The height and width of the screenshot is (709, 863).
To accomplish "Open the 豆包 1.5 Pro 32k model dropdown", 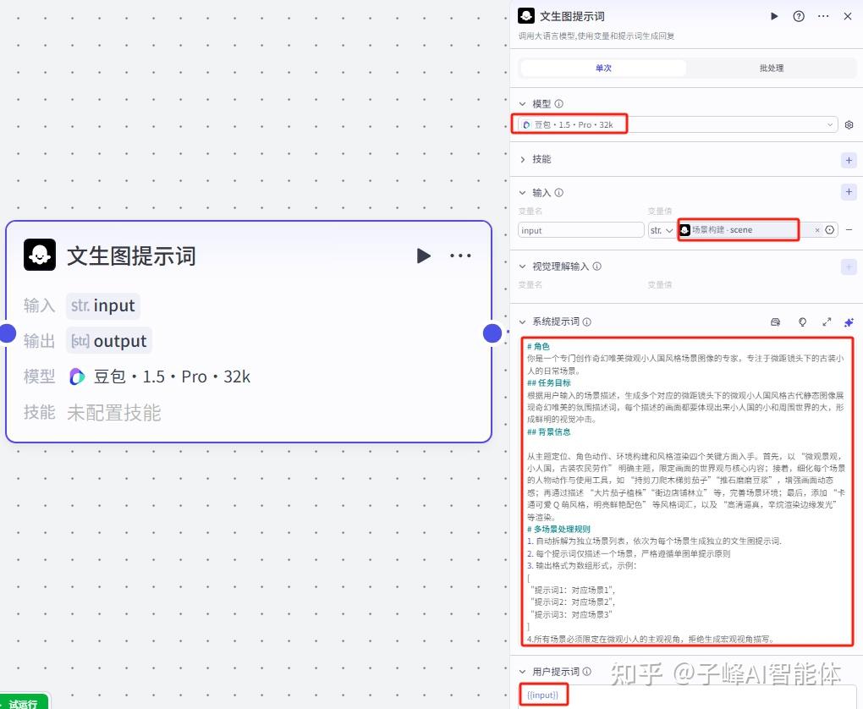I will (x=677, y=125).
